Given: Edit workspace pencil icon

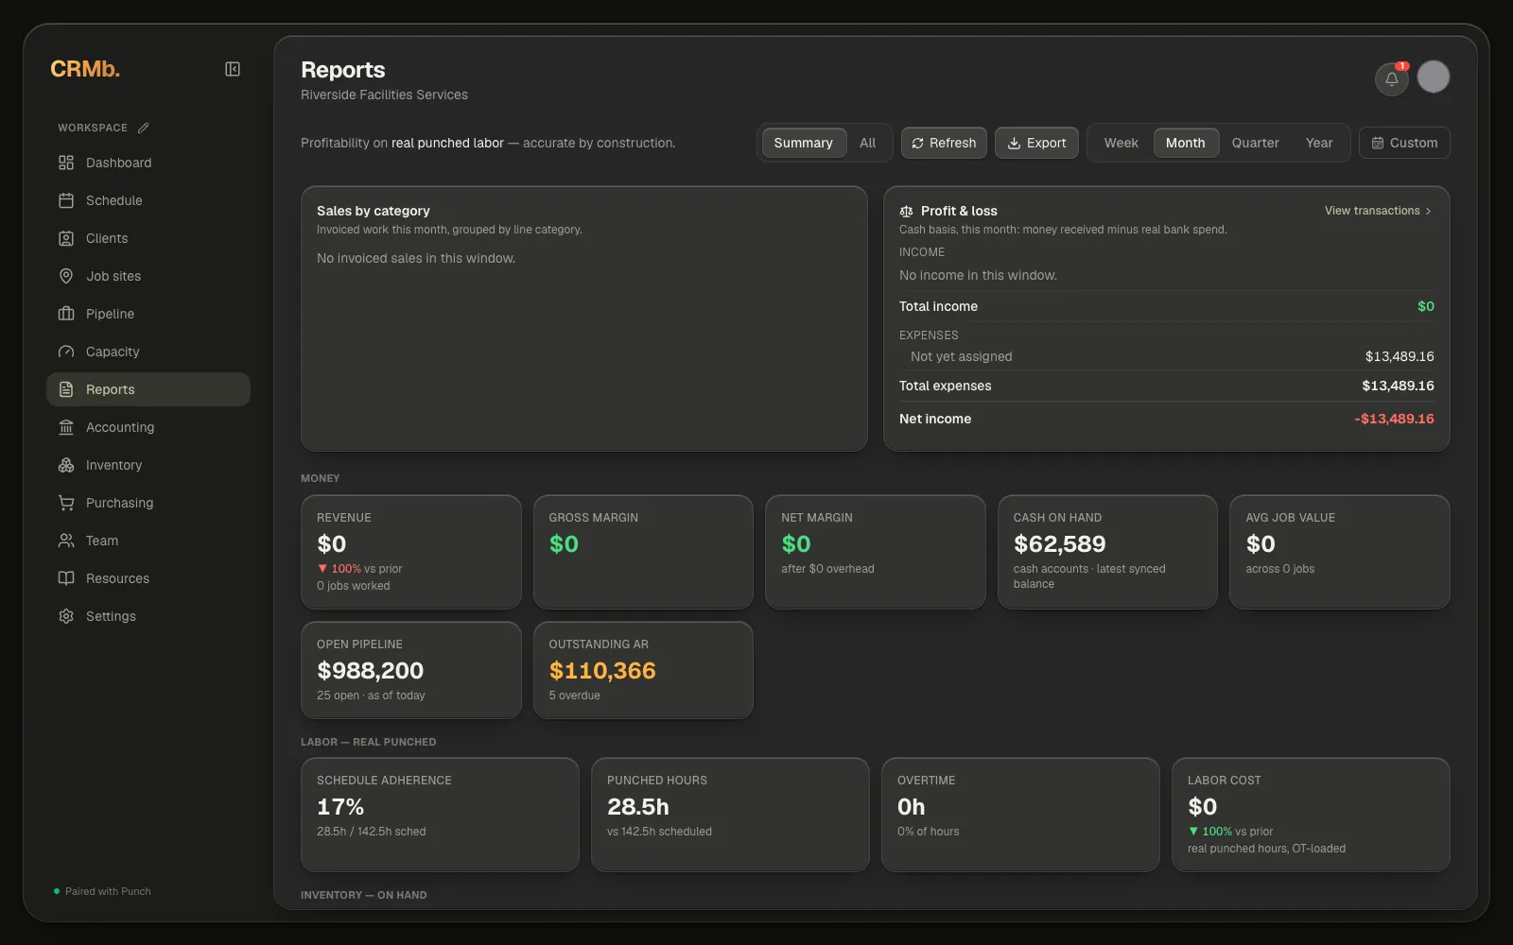Looking at the screenshot, I should 143,128.
